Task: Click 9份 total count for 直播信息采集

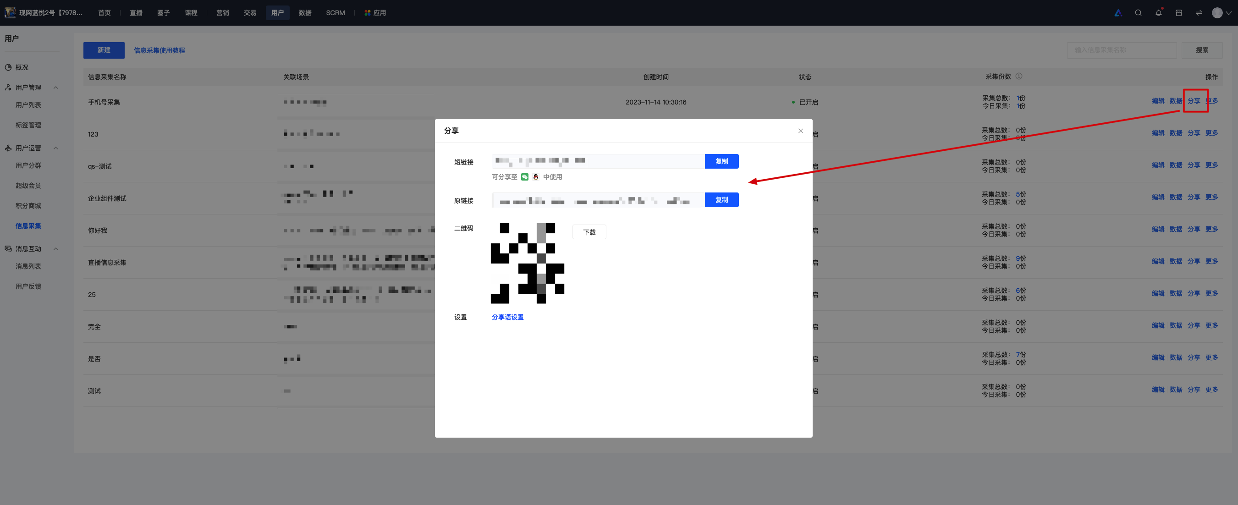Action: coord(1021,258)
